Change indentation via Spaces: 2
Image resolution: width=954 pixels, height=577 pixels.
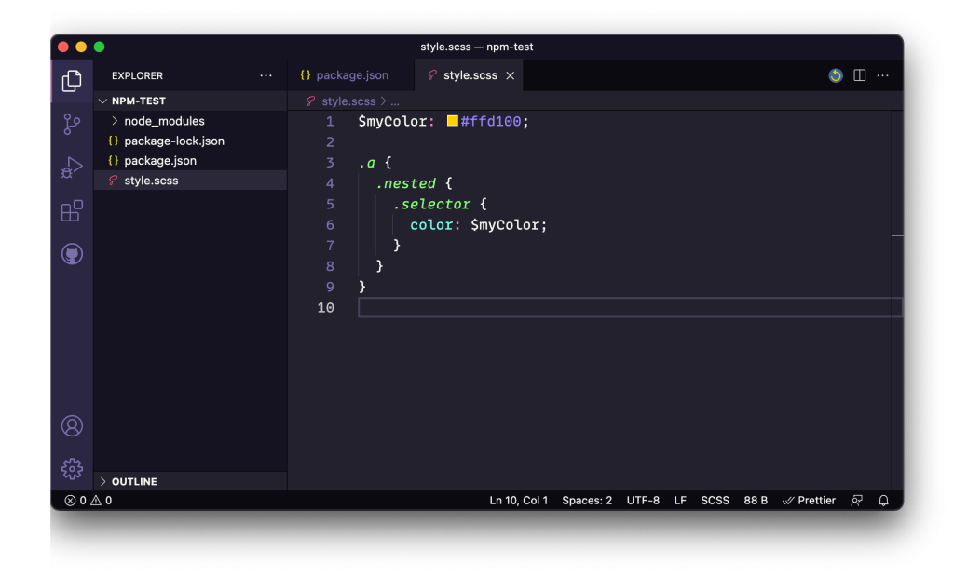pyautogui.click(x=587, y=501)
